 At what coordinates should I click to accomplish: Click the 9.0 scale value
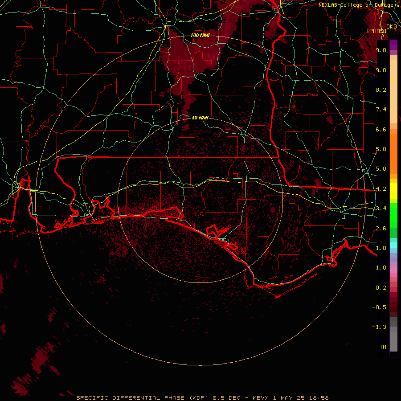coord(381,70)
